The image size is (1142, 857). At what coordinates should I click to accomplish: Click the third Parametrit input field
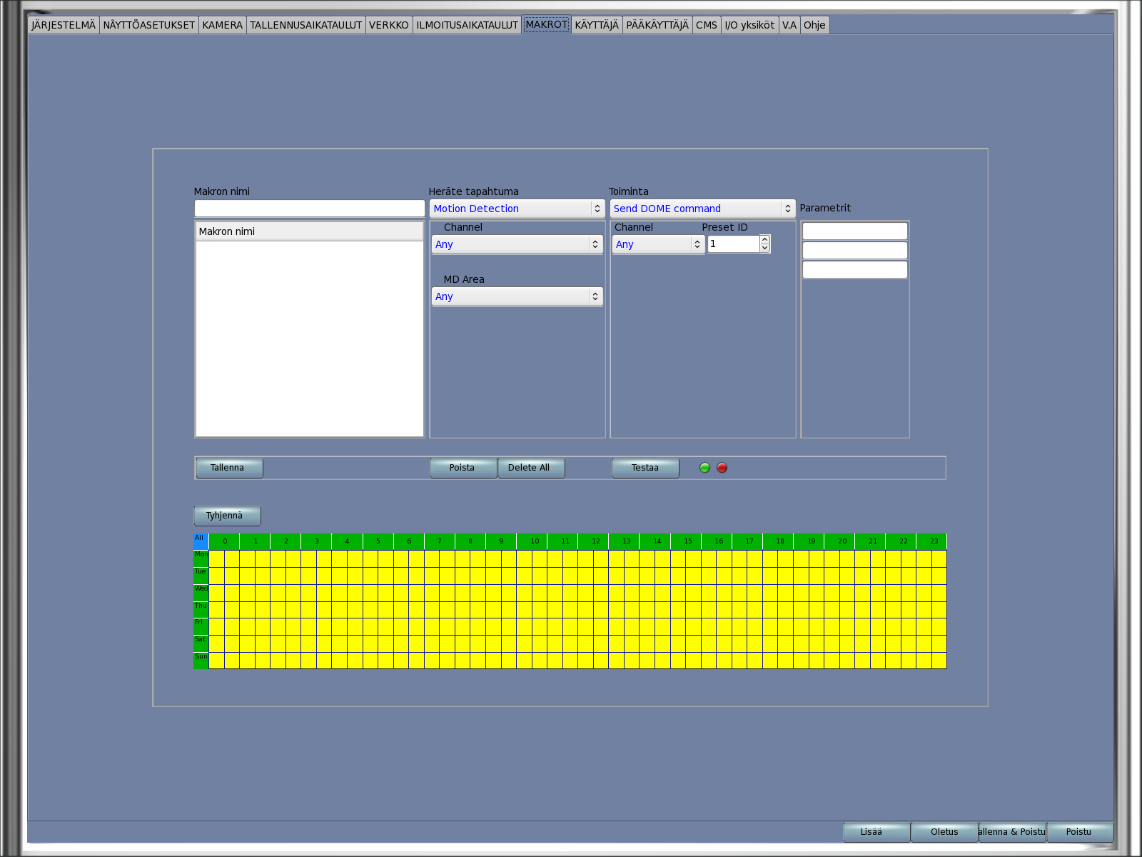pyautogui.click(x=855, y=270)
